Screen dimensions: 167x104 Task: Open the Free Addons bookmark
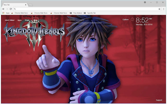(76, 13)
